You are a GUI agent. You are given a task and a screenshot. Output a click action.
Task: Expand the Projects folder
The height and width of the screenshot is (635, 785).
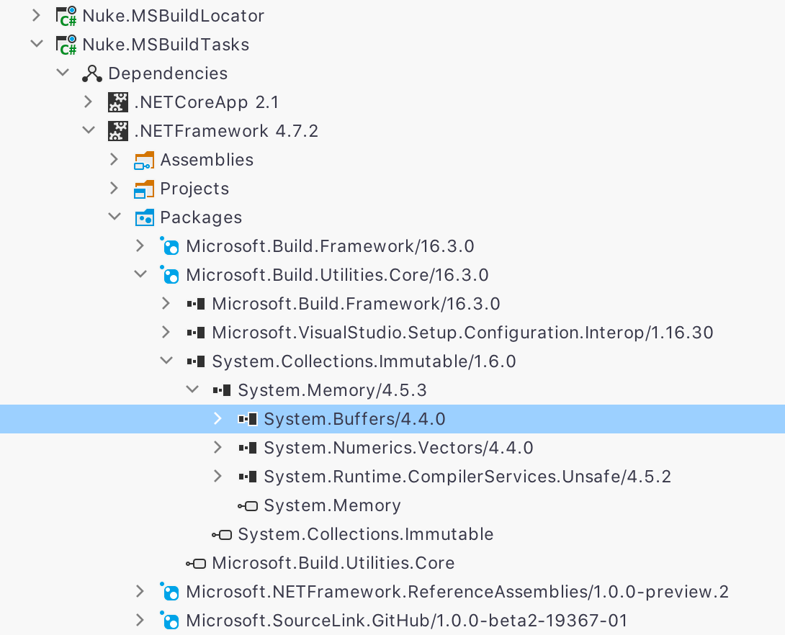114,188
